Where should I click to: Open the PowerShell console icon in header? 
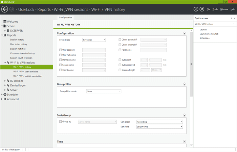pos(196,9)
